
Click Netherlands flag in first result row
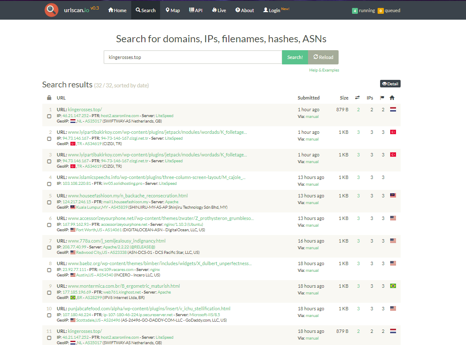(393, 110)
